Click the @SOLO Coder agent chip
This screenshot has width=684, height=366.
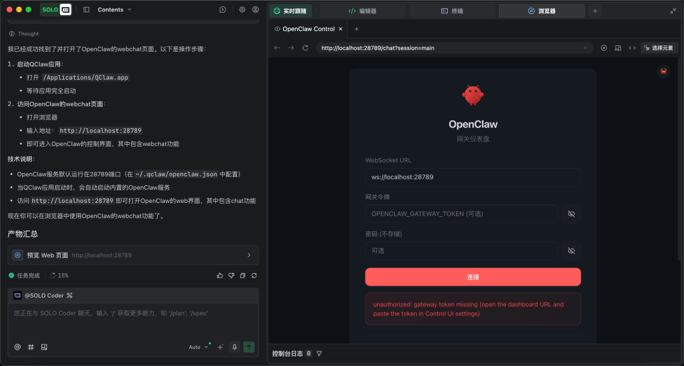click(x=43, y=295)
